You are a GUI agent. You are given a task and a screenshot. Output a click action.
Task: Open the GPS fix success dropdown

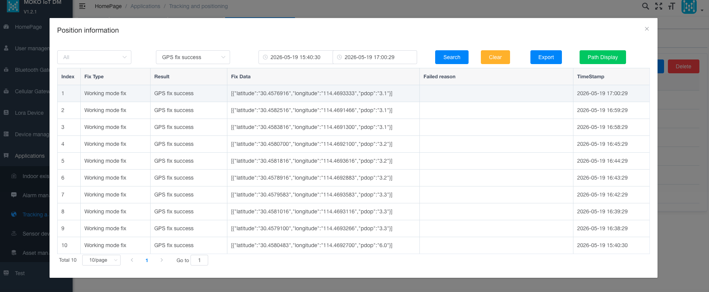193,57
